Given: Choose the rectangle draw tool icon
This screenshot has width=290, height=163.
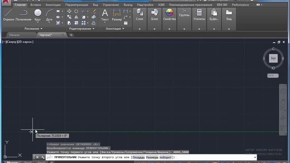Looking at the screenshot, I should click(x=58, y=11).
